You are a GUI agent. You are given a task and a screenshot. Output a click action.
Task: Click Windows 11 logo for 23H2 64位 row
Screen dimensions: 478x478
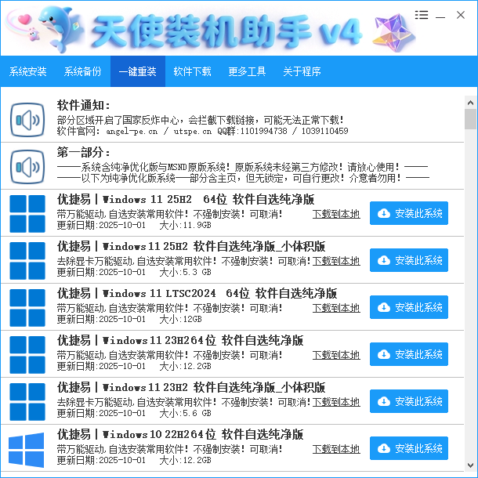[27, 354]
